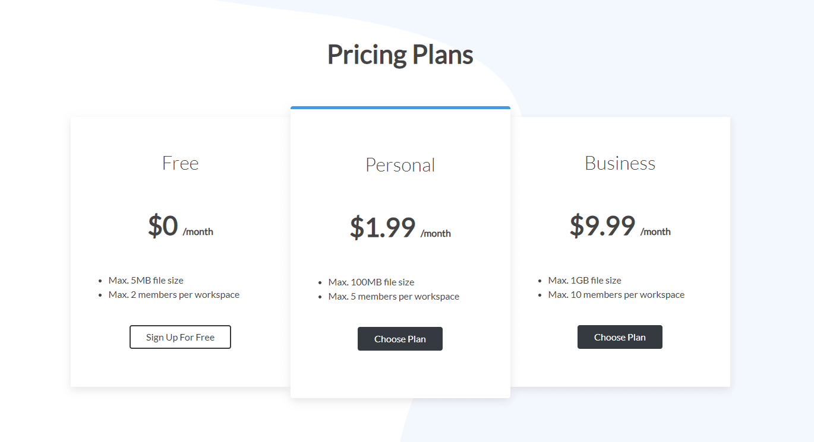The width and height of the screenshot is (814, 442).
Task: Click Max. 10 members per workspace item
Action: pos(616,294)
